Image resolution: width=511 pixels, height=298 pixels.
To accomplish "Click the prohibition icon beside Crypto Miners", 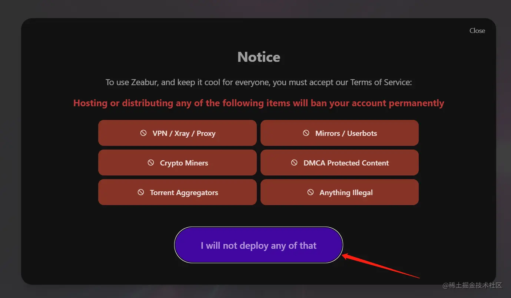I will pyautogui.click(x=150, y=163).
